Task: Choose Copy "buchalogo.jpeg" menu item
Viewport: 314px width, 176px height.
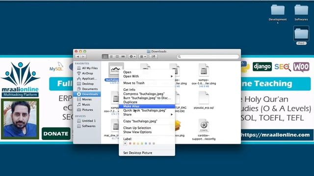Action: coord(147,121)
